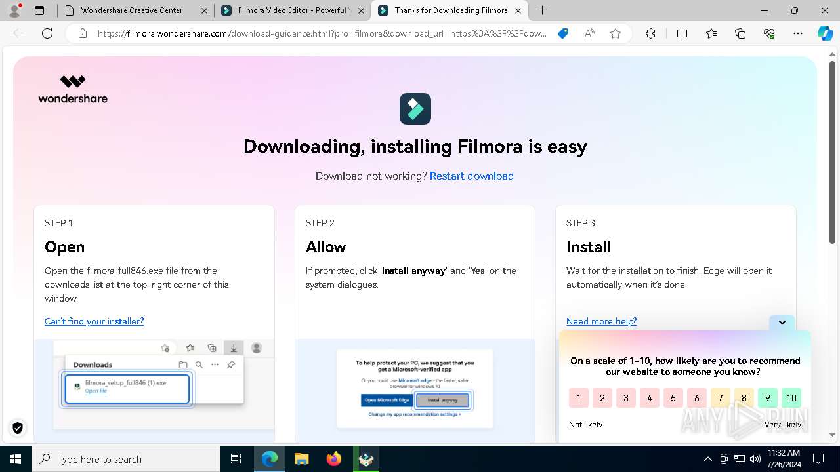Screen dimensions: 840x472
Task: Rate 1 on the recommendation scale
Action: click(x=578, y=398)
